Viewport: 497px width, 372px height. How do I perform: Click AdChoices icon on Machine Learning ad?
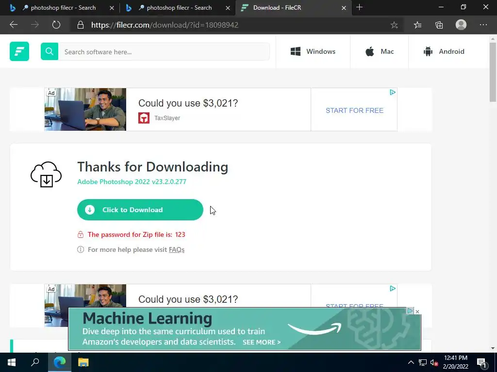tap(410, 311)
